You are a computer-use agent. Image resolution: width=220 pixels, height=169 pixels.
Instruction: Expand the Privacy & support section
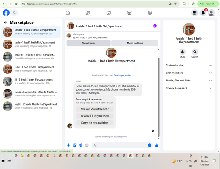[x=189, y=88]
